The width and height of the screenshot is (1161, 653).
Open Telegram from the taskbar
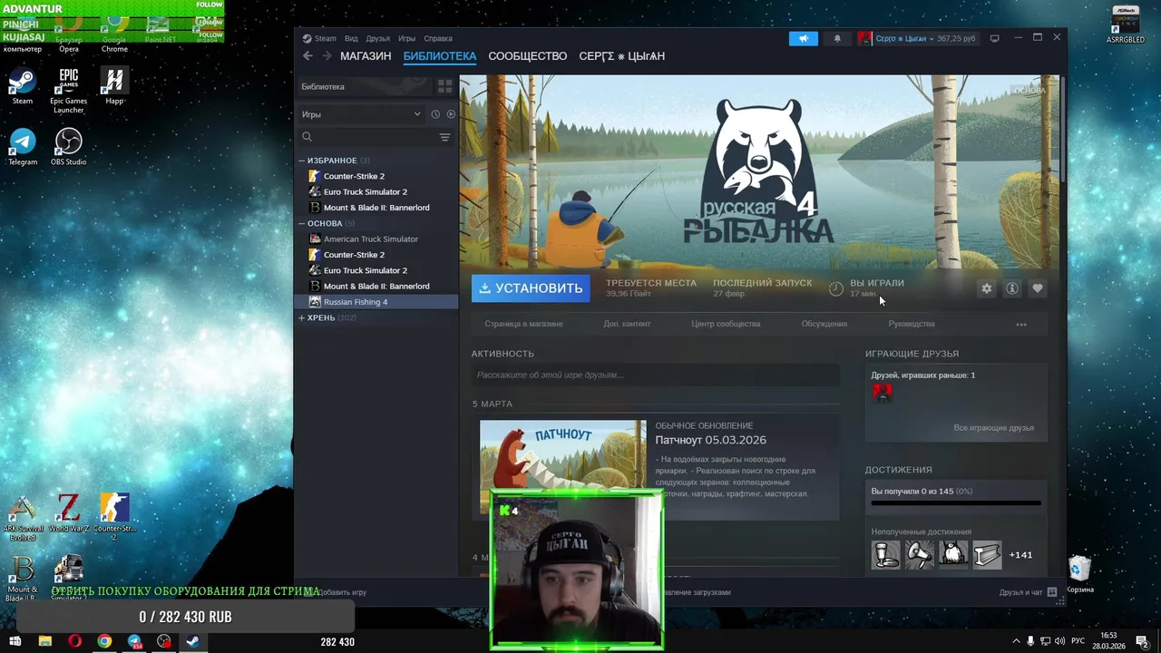point(134,641)
